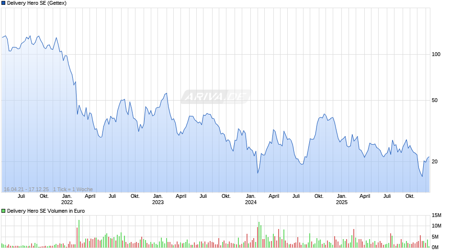Screen dimensions: 450x252
Task: Click the price axis value 100
Action: (436, 54)
